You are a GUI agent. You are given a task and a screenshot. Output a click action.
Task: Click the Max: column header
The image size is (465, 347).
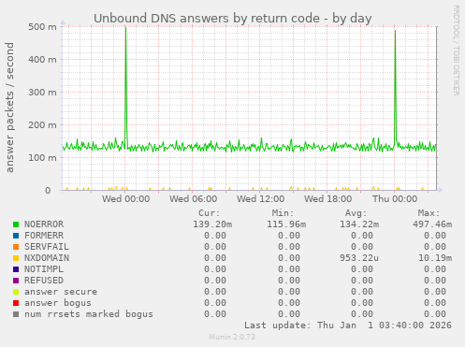click(x=429, y=213)
